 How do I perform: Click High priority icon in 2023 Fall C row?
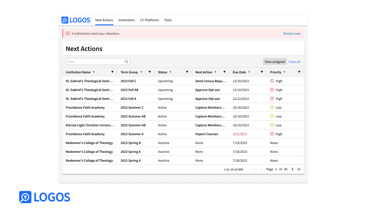[272, 81]
